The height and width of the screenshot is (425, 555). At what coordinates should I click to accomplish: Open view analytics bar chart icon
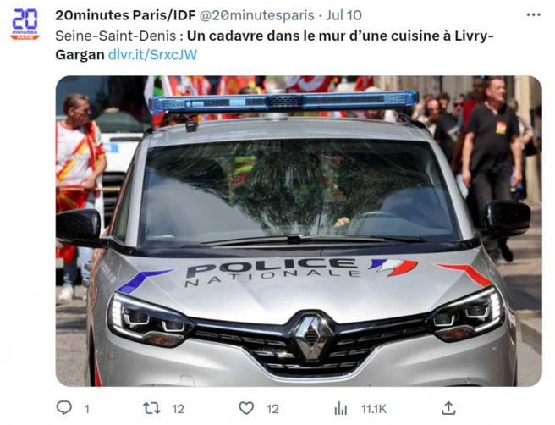(x=340, y=408)
